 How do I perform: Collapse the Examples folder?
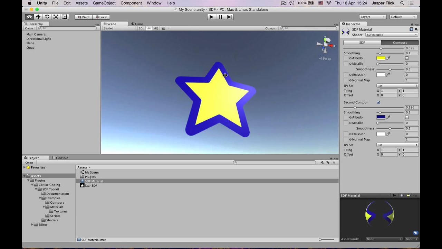click(40, 198)
